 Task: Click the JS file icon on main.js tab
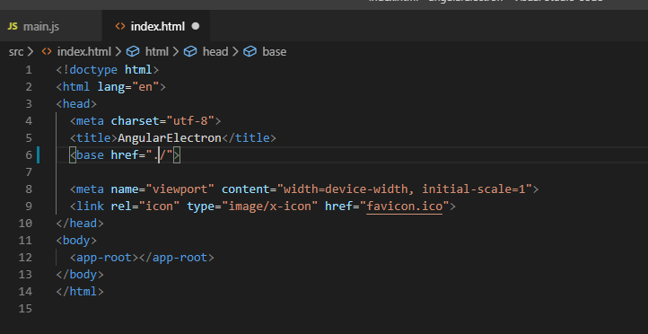pyautogui.click(x=13, y=27)
